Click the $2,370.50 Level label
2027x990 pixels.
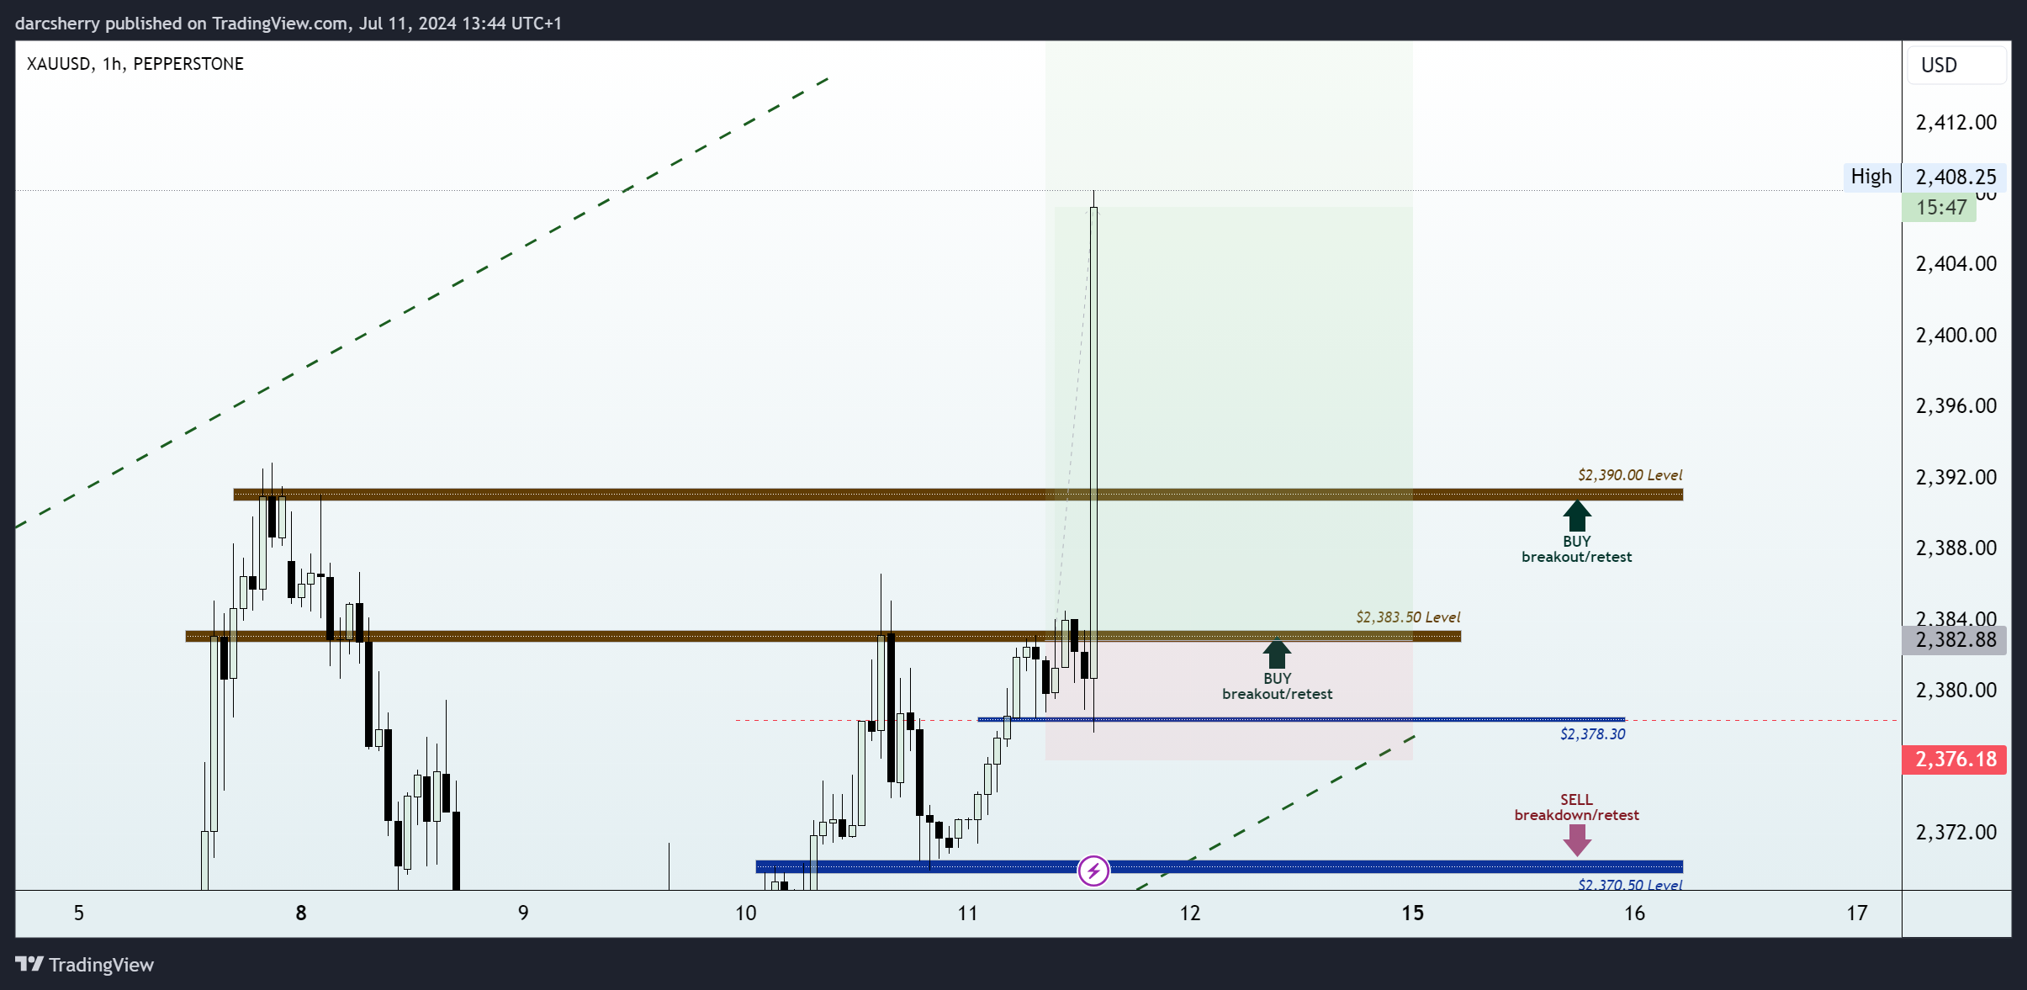[x=1630, y=884]
